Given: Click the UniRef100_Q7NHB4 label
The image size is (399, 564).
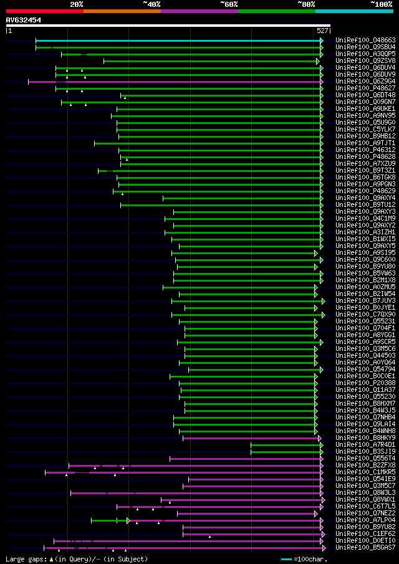Looking at the screenshot, I should coord(365,418).
